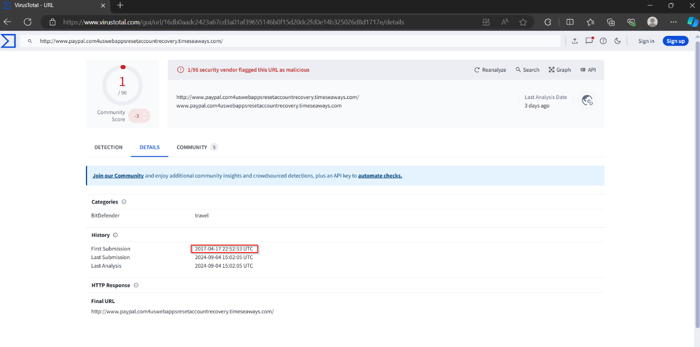
Task: Click the First Submission date value
Action: (224, 249)
